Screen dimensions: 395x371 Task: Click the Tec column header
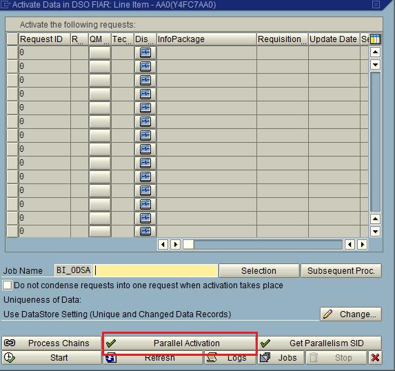(123, 39)
